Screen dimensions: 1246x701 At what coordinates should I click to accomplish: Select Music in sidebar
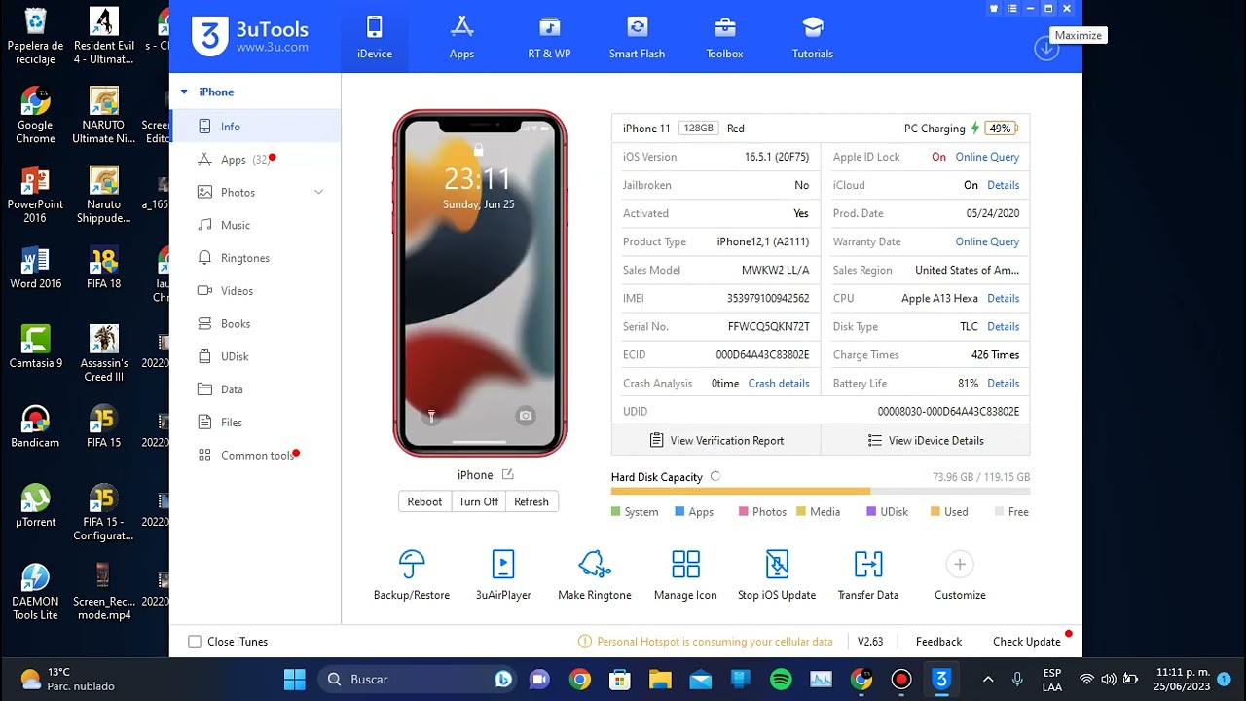[255, 225]
